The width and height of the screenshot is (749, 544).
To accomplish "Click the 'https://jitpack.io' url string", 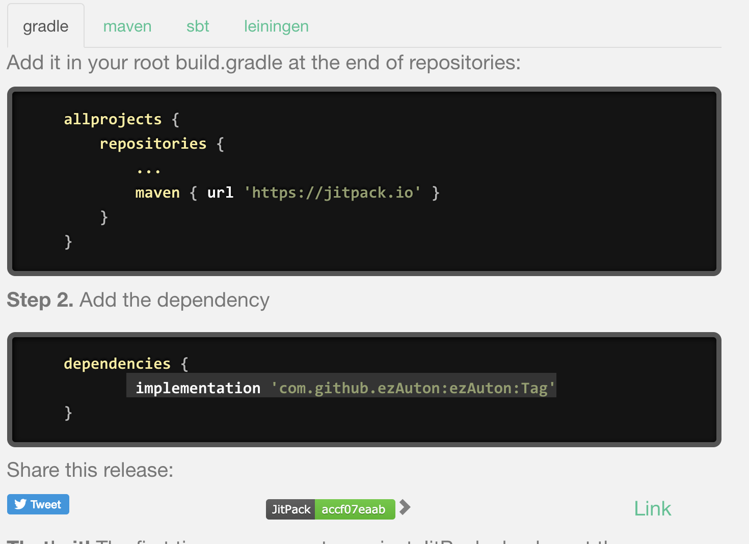I will (x=332, y=193).
